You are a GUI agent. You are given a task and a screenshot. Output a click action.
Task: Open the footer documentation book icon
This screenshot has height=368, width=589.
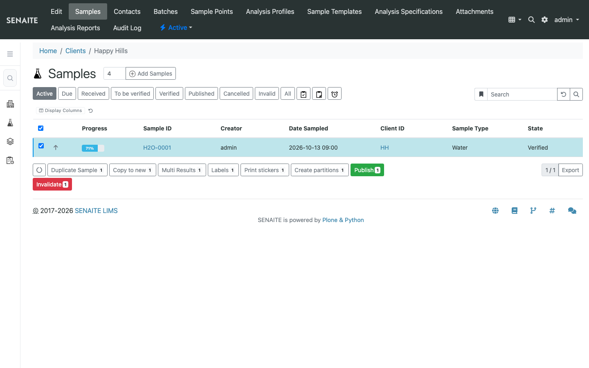pyautogui.click(x=515, y=211)
